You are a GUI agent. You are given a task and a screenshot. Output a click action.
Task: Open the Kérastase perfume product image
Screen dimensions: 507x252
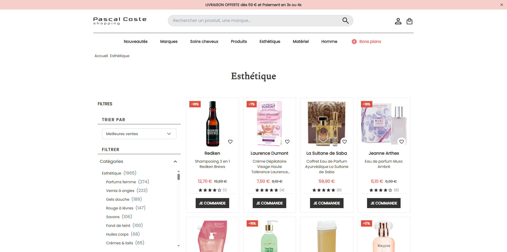click(384, 236)
